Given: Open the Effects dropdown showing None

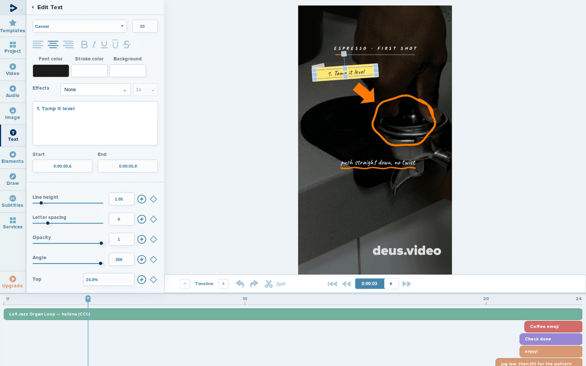Looking at the screenshot, I should pos(96,90).
